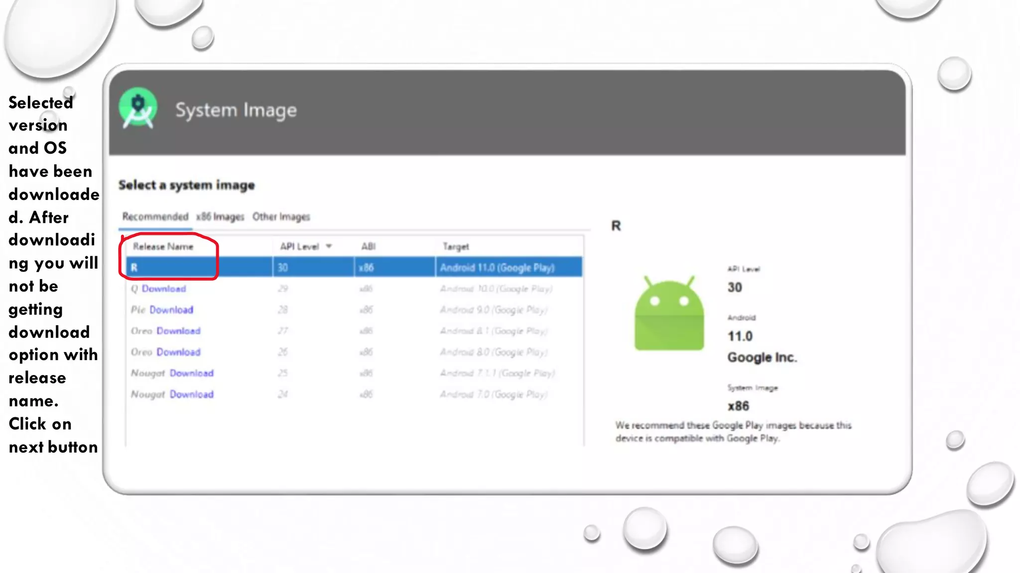Image resolution: width=1020 pixels, height=573 pixels.
Task: Click the ABI column header
Action: click(x=368, y=247)
